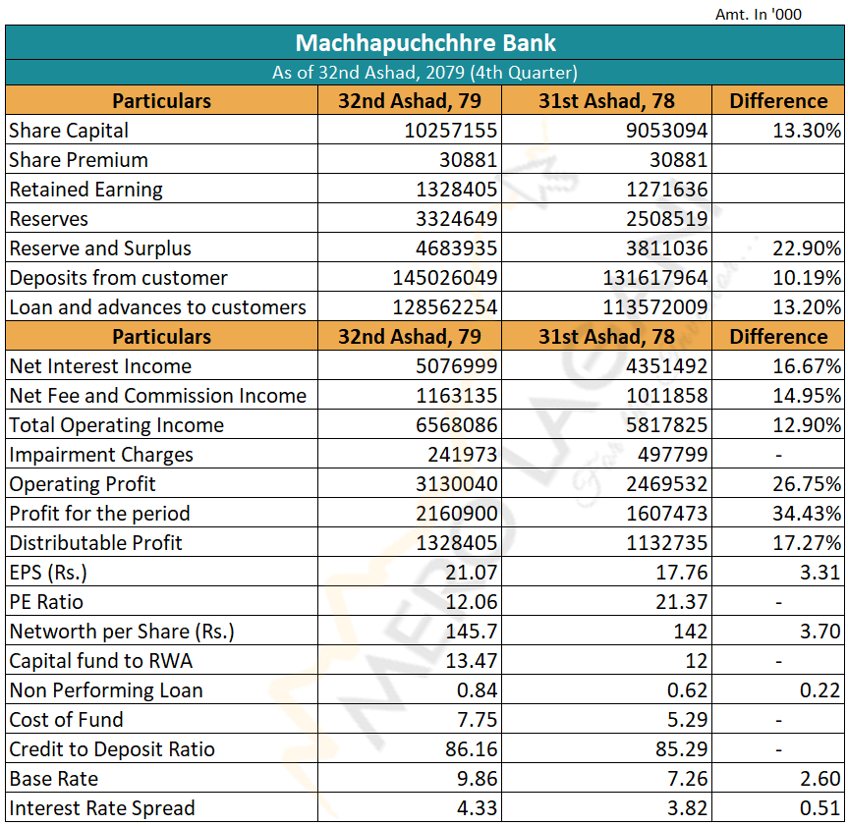Click Reserves value 3324649
The image size is (848, 826).
click(x=456, y=219)
